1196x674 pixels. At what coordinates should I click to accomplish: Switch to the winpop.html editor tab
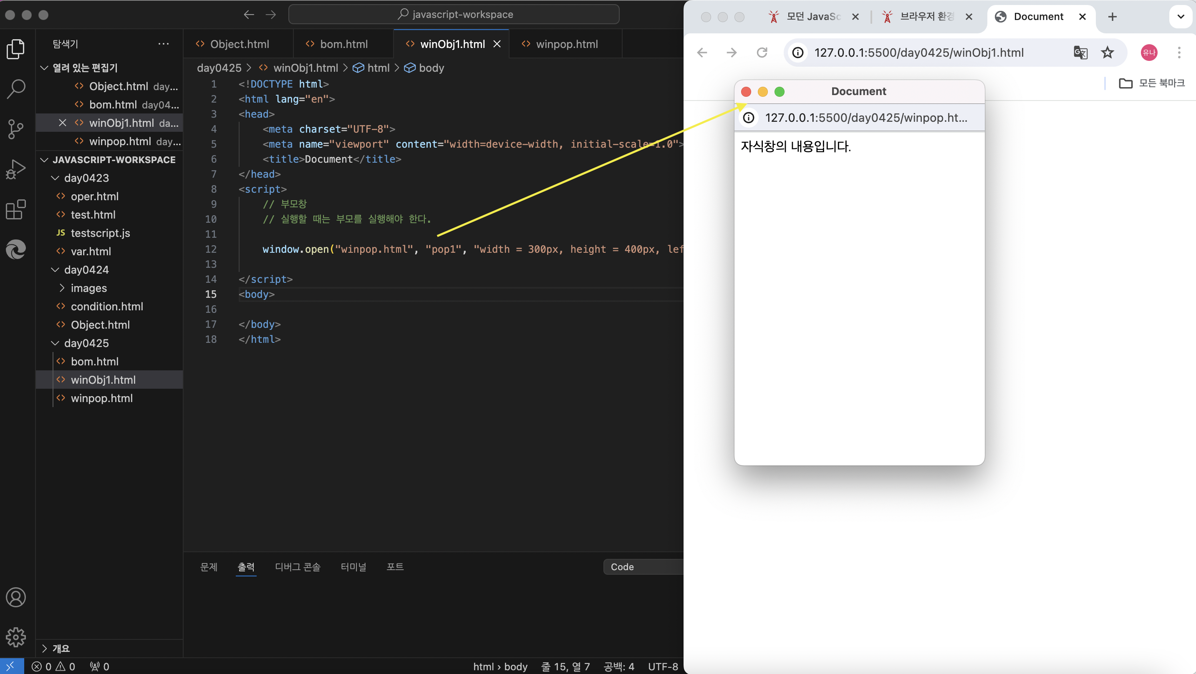[x=566, y=44]
